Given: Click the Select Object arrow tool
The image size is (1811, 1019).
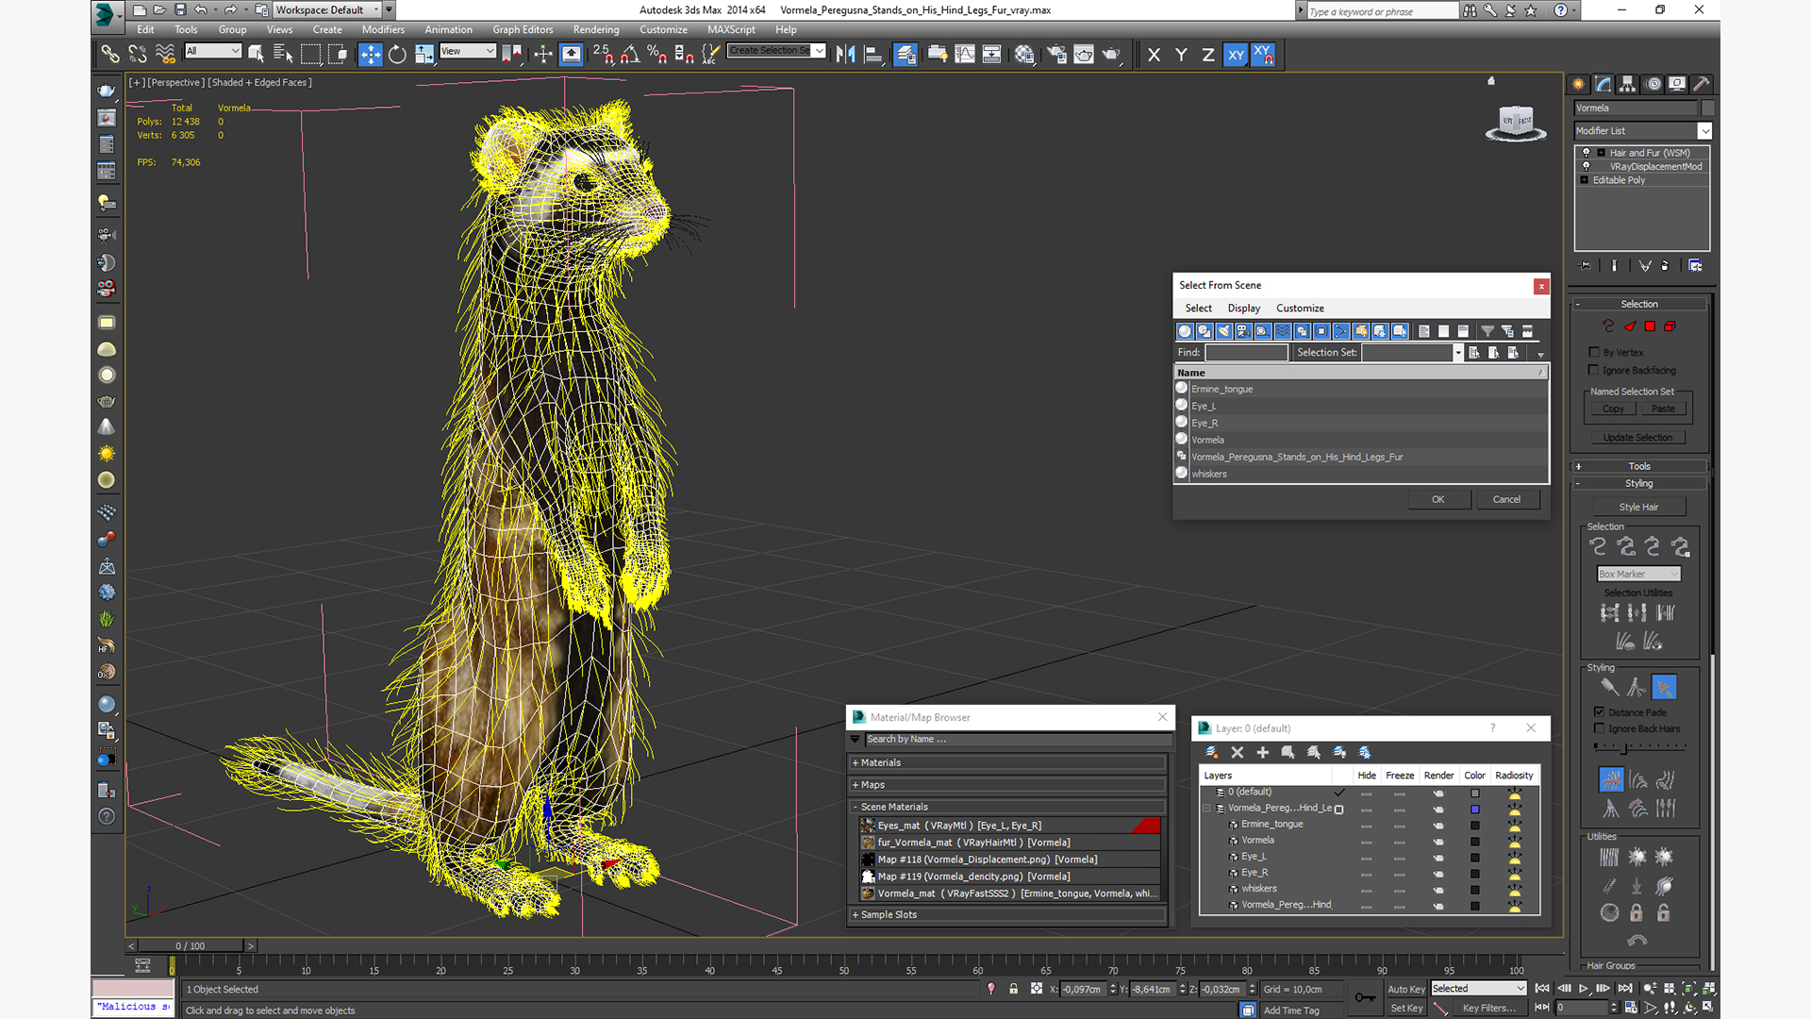Looking at the screenshot, I should point(256,55).
